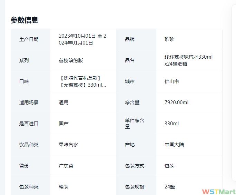Click the brand value 珍珍
236x195 pixels.
click(169, 39)
